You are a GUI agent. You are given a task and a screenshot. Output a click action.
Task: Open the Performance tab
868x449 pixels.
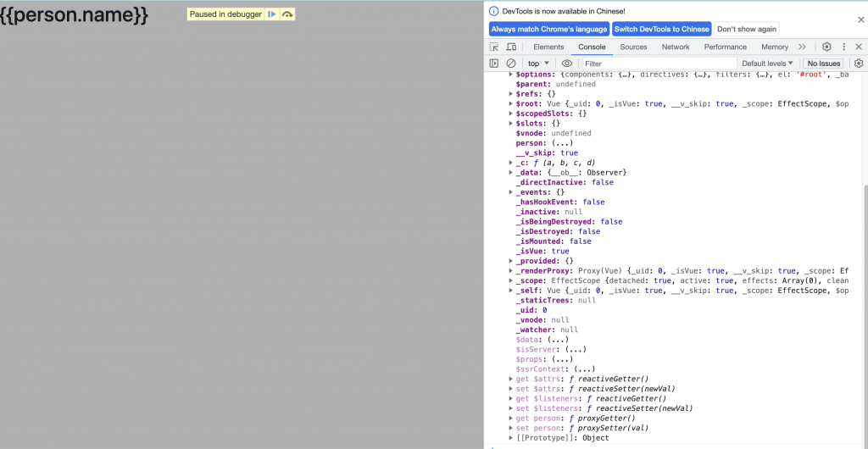pos(726,47)
